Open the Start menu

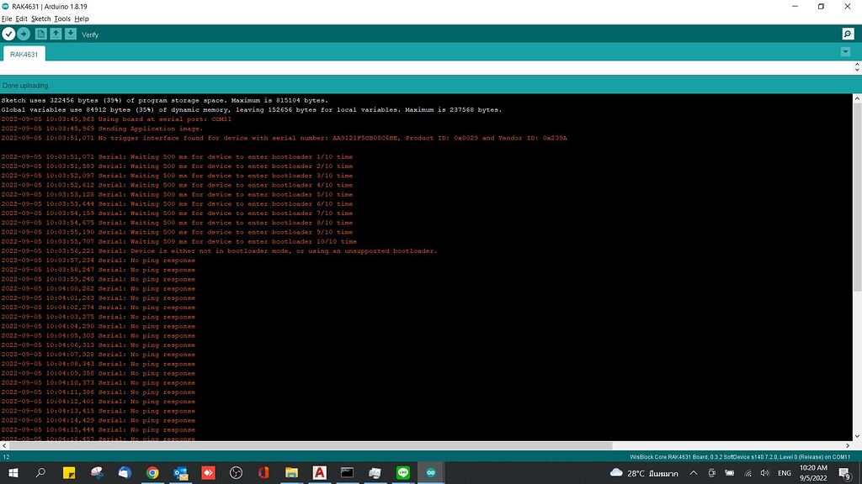(x=14, y=472)
